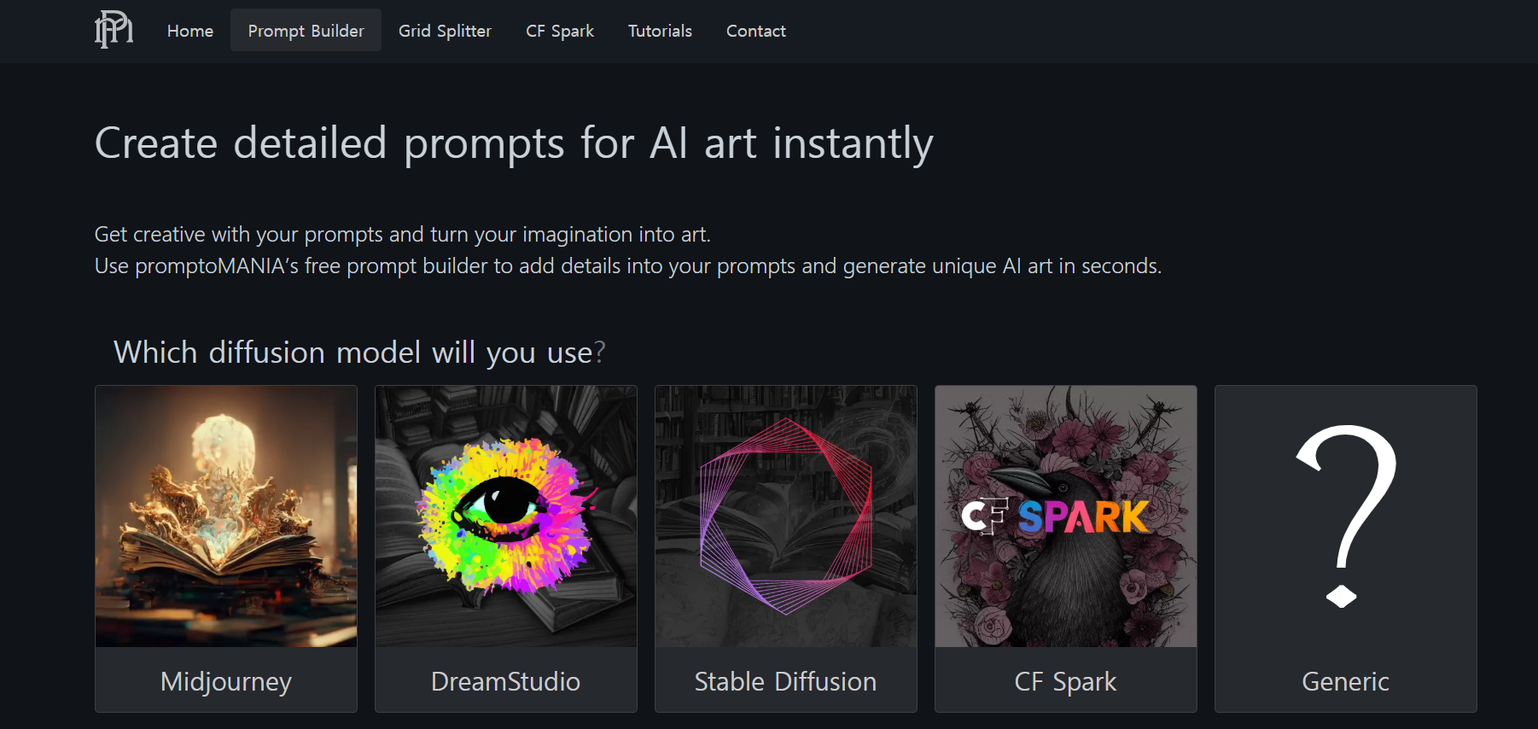Open the Contact nav link
1538x729 pixels.
(x=756, y=31)
